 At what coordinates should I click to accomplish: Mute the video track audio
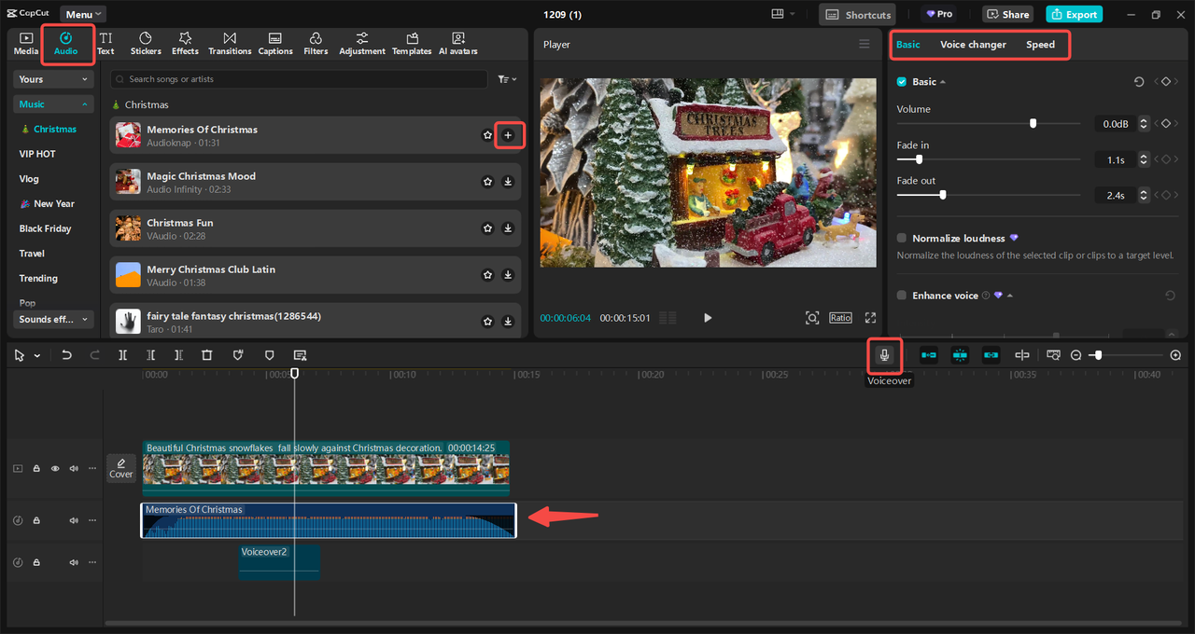coord(74,469)
